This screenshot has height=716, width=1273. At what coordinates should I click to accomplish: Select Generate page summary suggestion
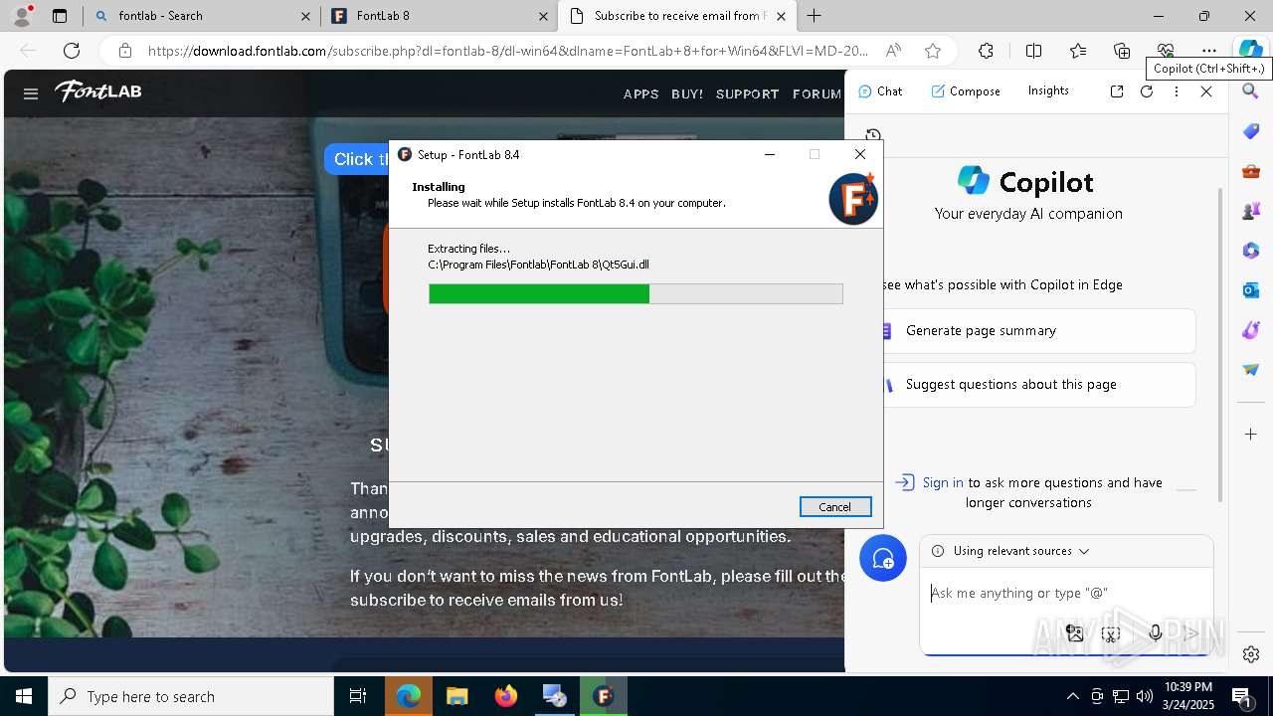(1034, 330)
